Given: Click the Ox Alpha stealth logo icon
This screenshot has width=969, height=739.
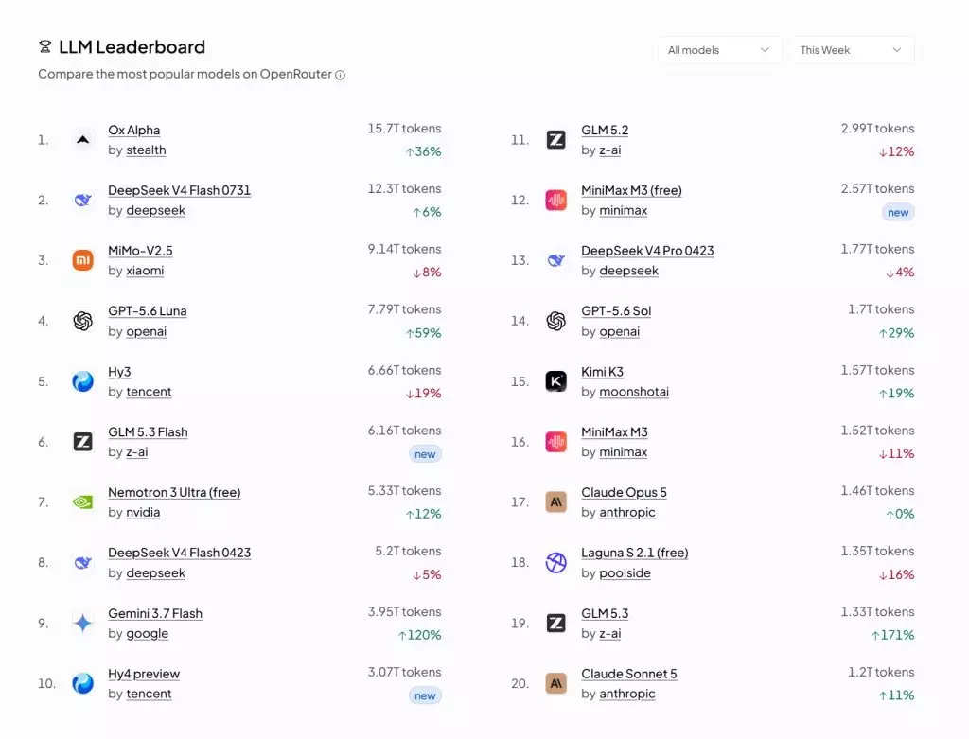Looking at the screenshot, I should pyautogui.click(x=82, y=140).
